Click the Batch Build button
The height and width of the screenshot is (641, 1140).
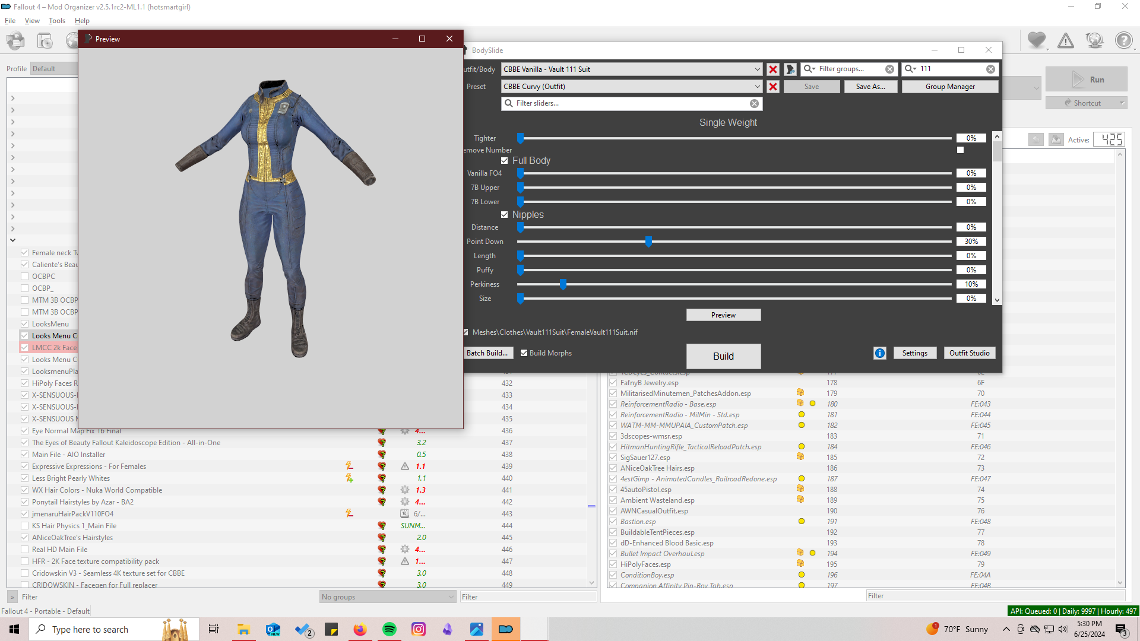487,353
